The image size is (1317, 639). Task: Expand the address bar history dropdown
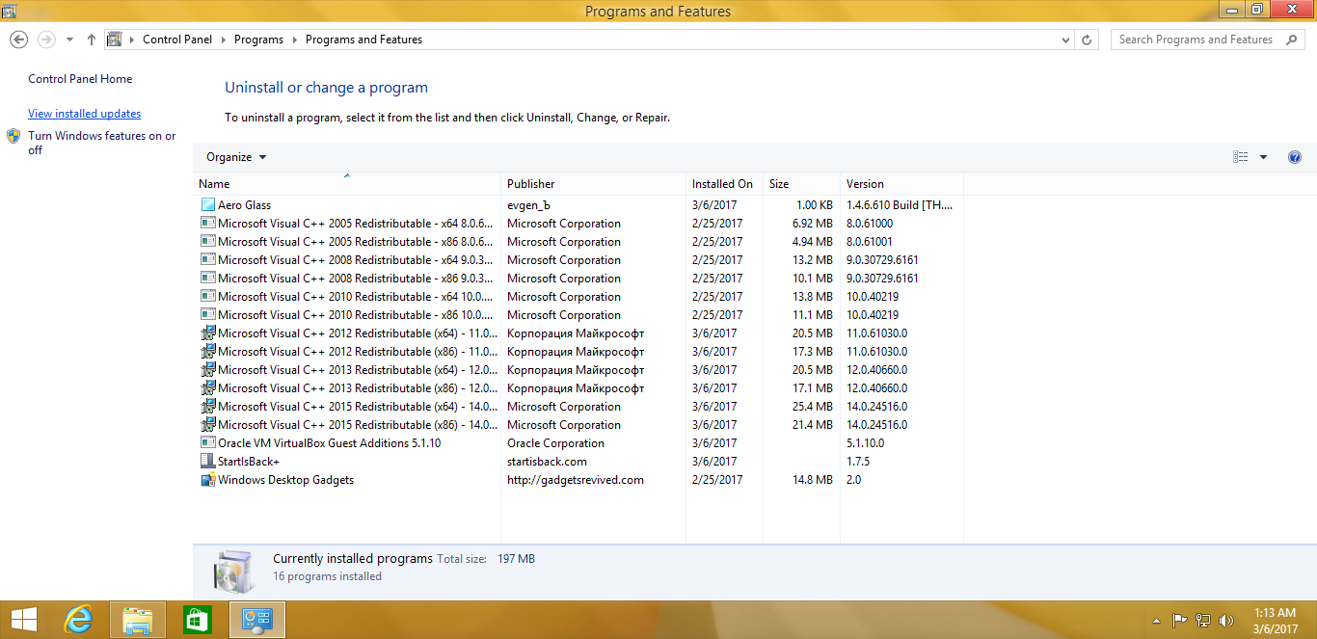[1065, 40]
